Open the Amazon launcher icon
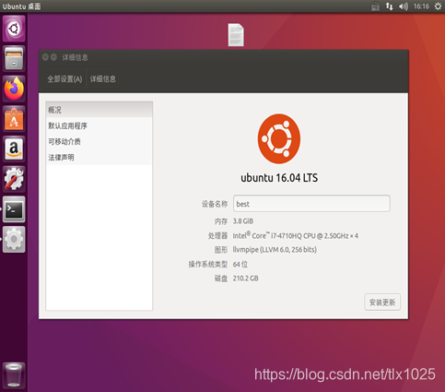Viewport: 445px width, 392px height. point(14,148)
